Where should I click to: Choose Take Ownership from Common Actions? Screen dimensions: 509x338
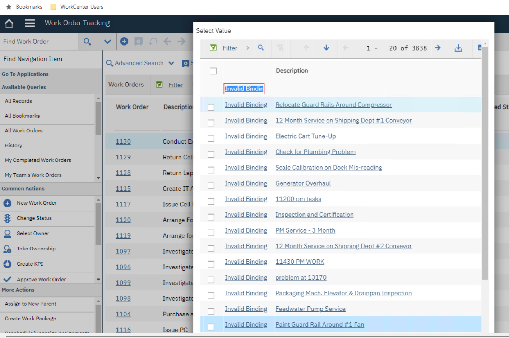pos(36,249)
